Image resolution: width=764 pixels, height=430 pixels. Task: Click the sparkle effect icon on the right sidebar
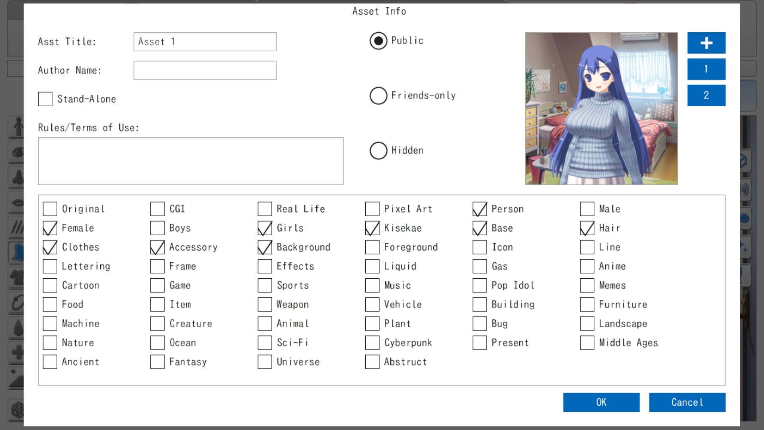[745, 247]
